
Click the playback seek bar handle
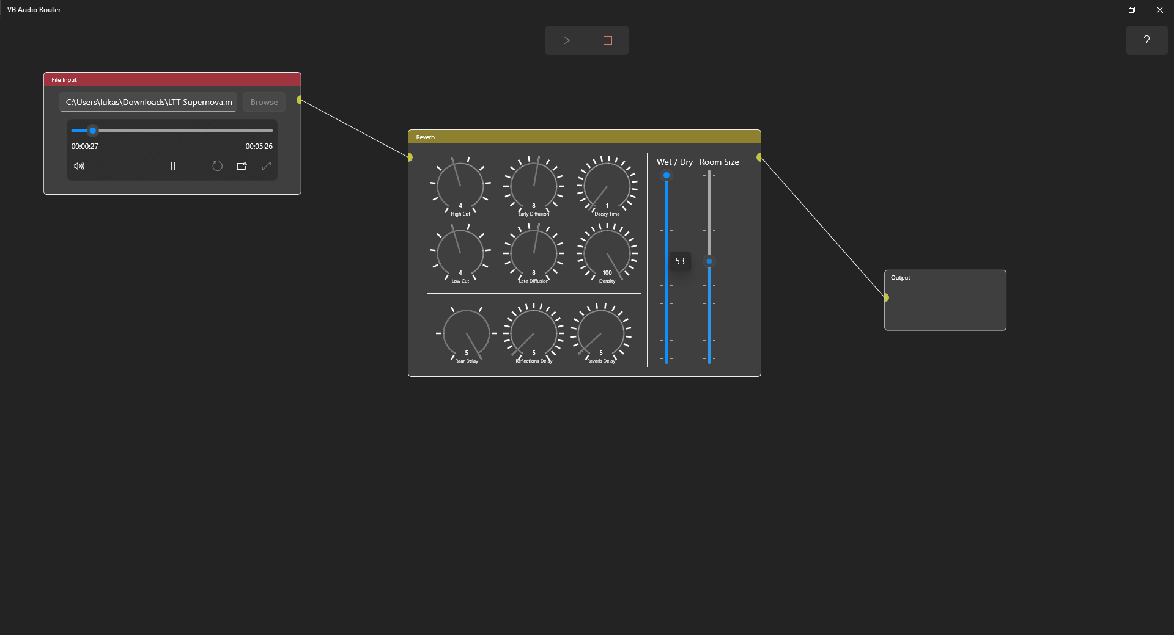pyautogui.click(x=92, y=131)
